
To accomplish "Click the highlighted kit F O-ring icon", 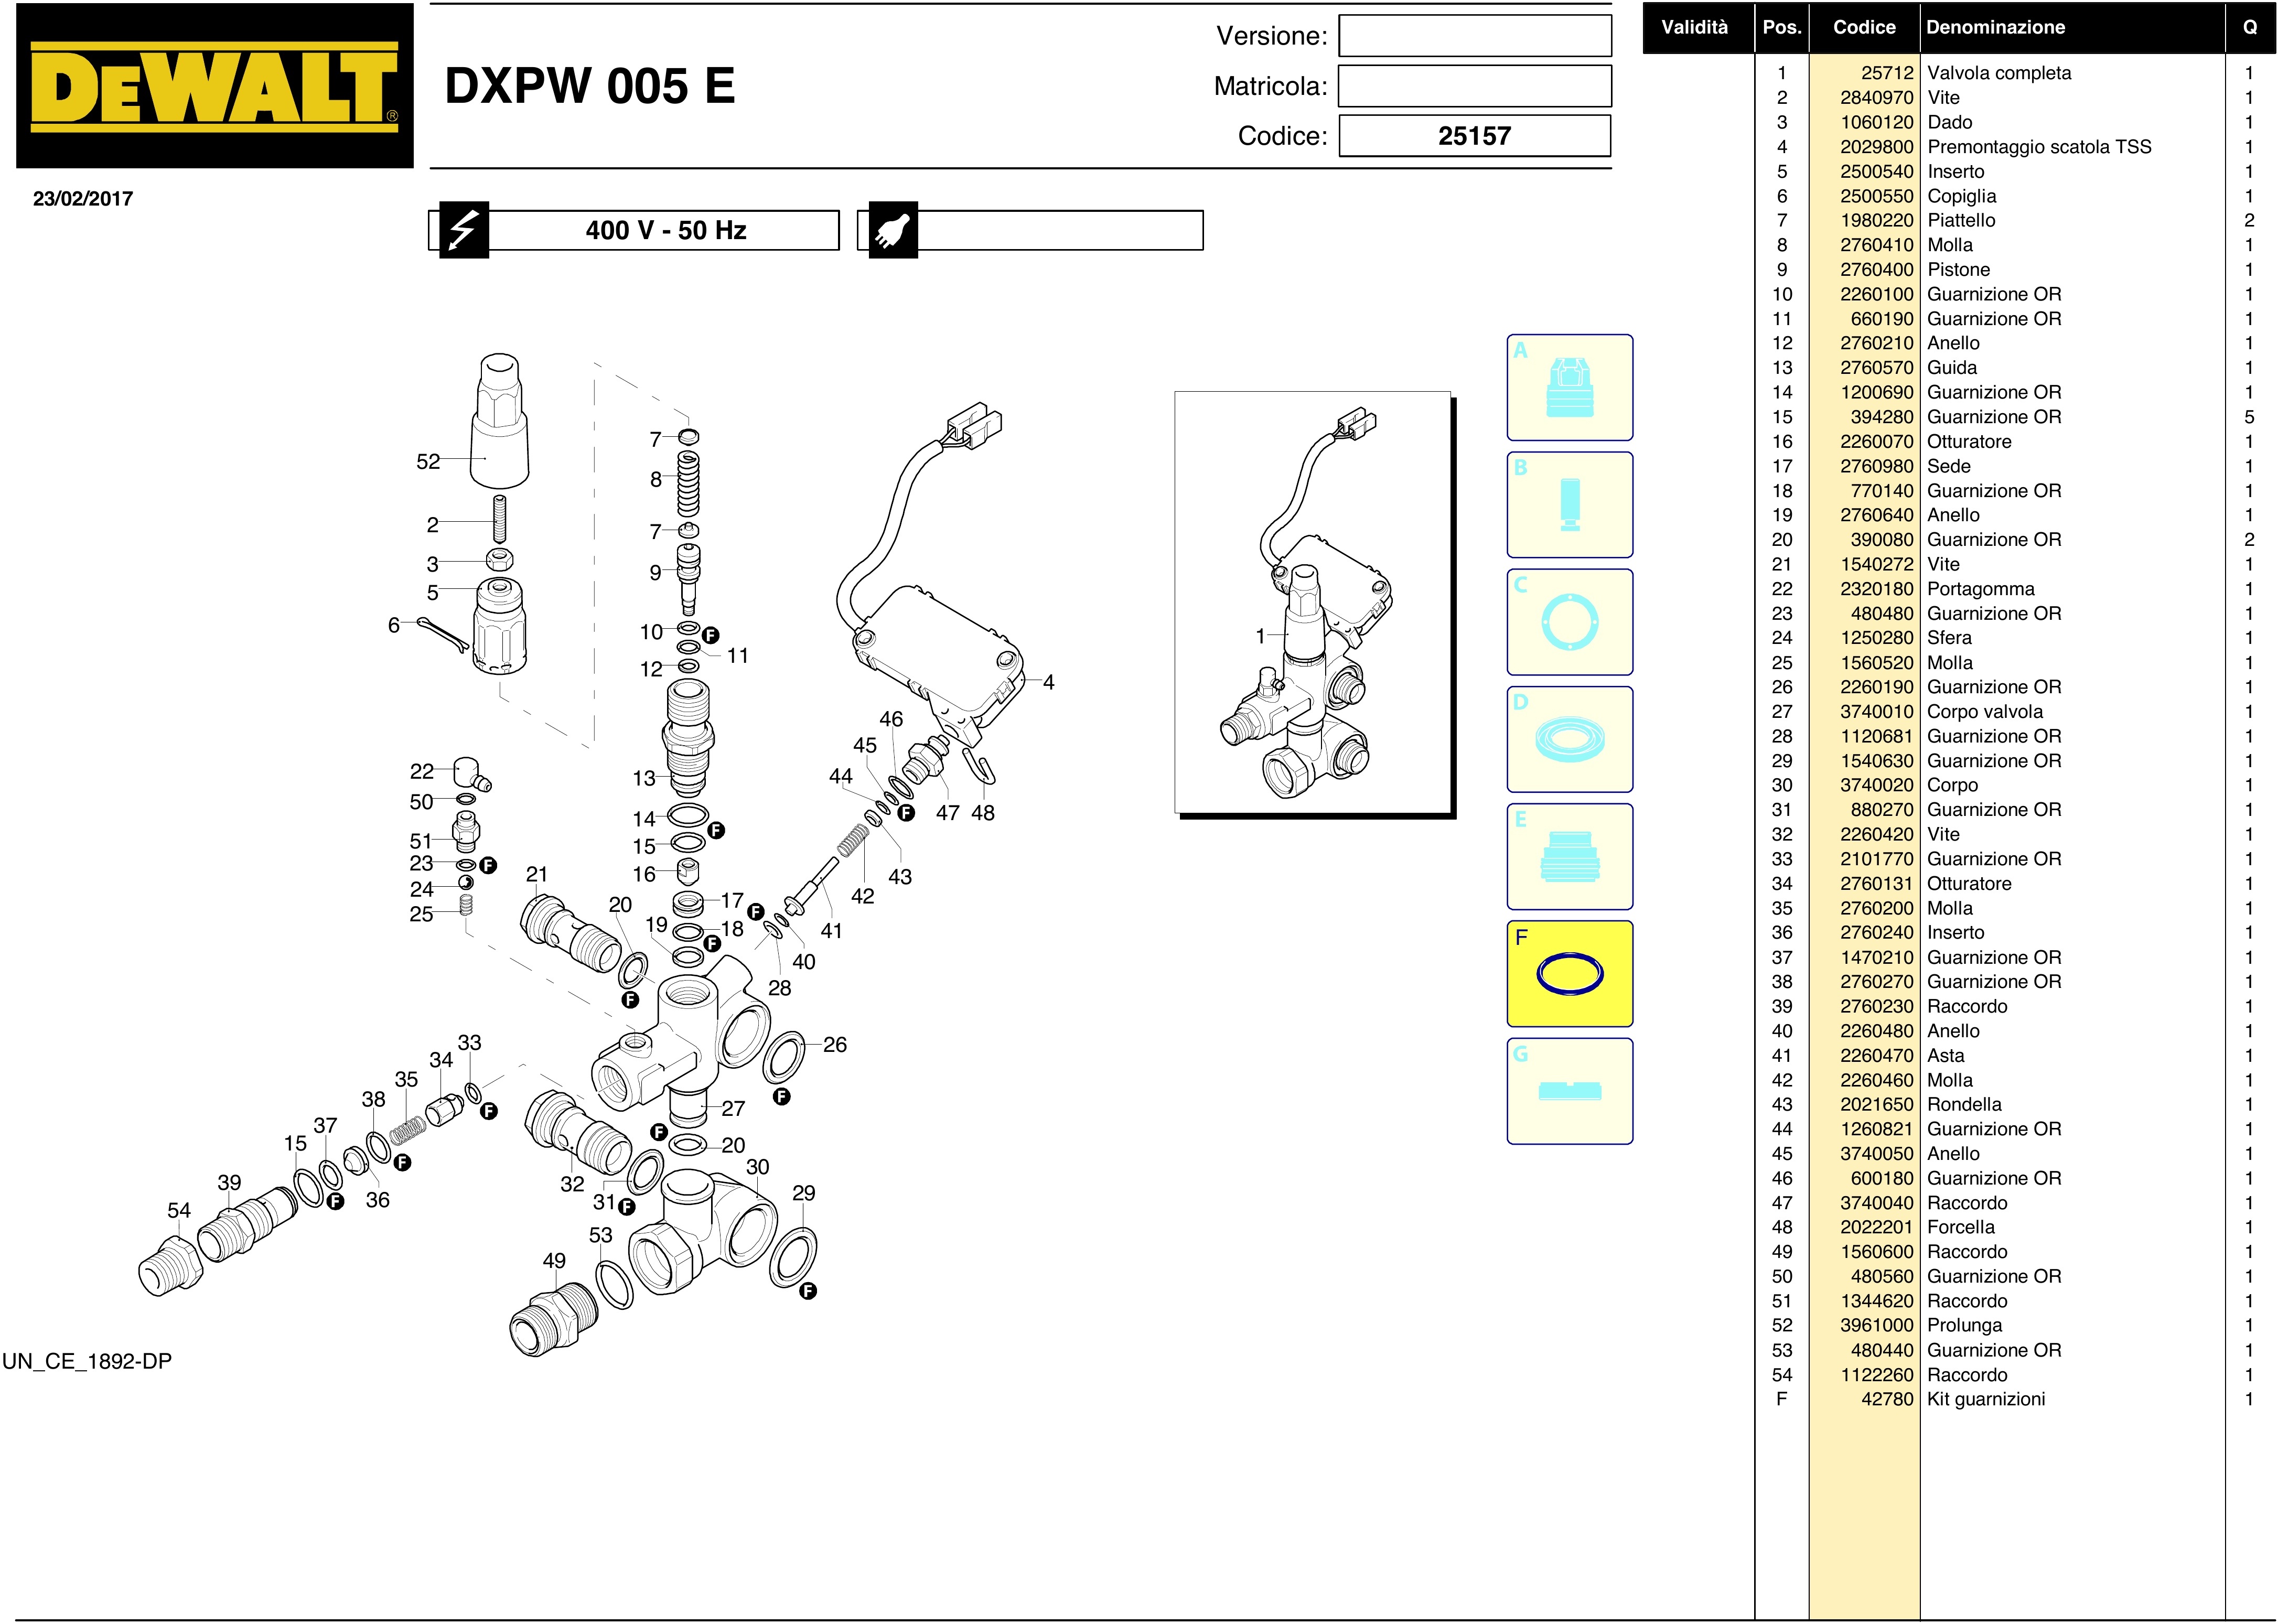I will [1569, 974].
